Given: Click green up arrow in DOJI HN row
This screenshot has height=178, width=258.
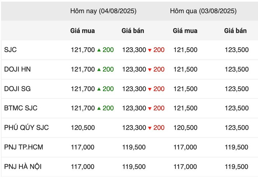Looking at the screenshot, I should [99, 69].
